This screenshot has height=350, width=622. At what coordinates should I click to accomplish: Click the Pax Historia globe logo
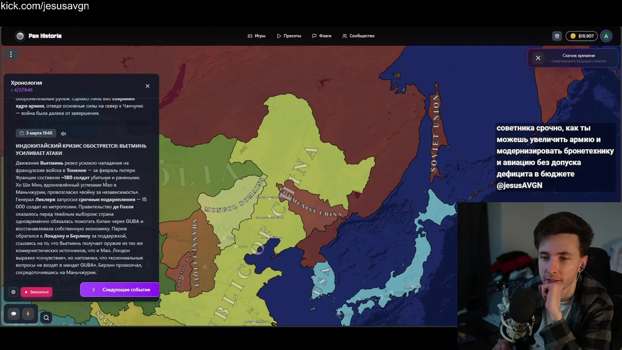coord(20,36)
